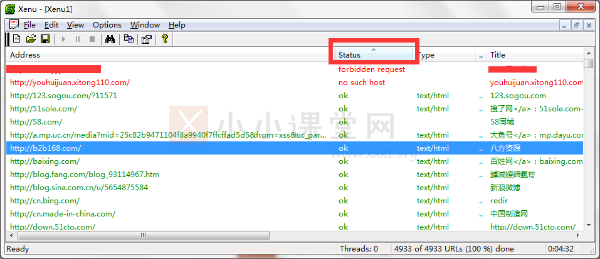The image size is (600, 259).
Task: Select the youhuijuan.xitong110.com row address
Action: pos(70,82)
